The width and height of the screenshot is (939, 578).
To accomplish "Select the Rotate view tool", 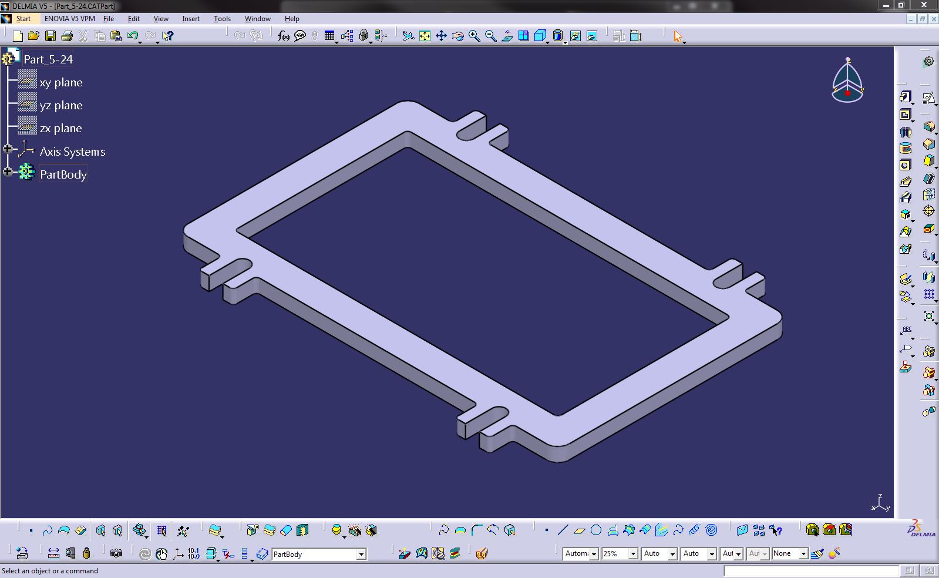I will 457,36.
